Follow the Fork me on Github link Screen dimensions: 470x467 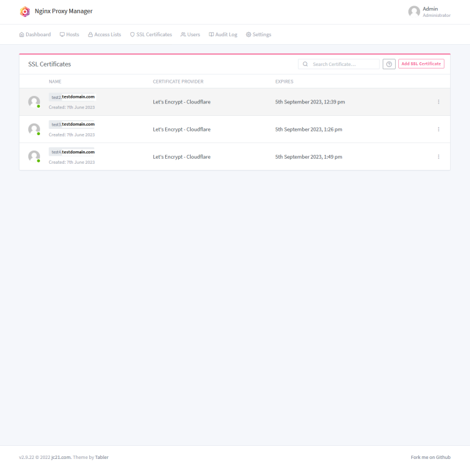tap(431, 457)
